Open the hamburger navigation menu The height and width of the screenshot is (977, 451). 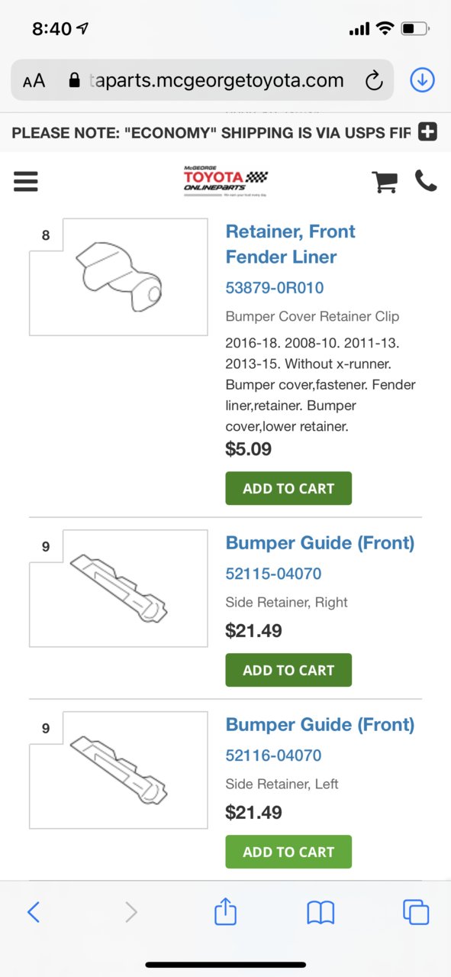click(x=26, y=181)
